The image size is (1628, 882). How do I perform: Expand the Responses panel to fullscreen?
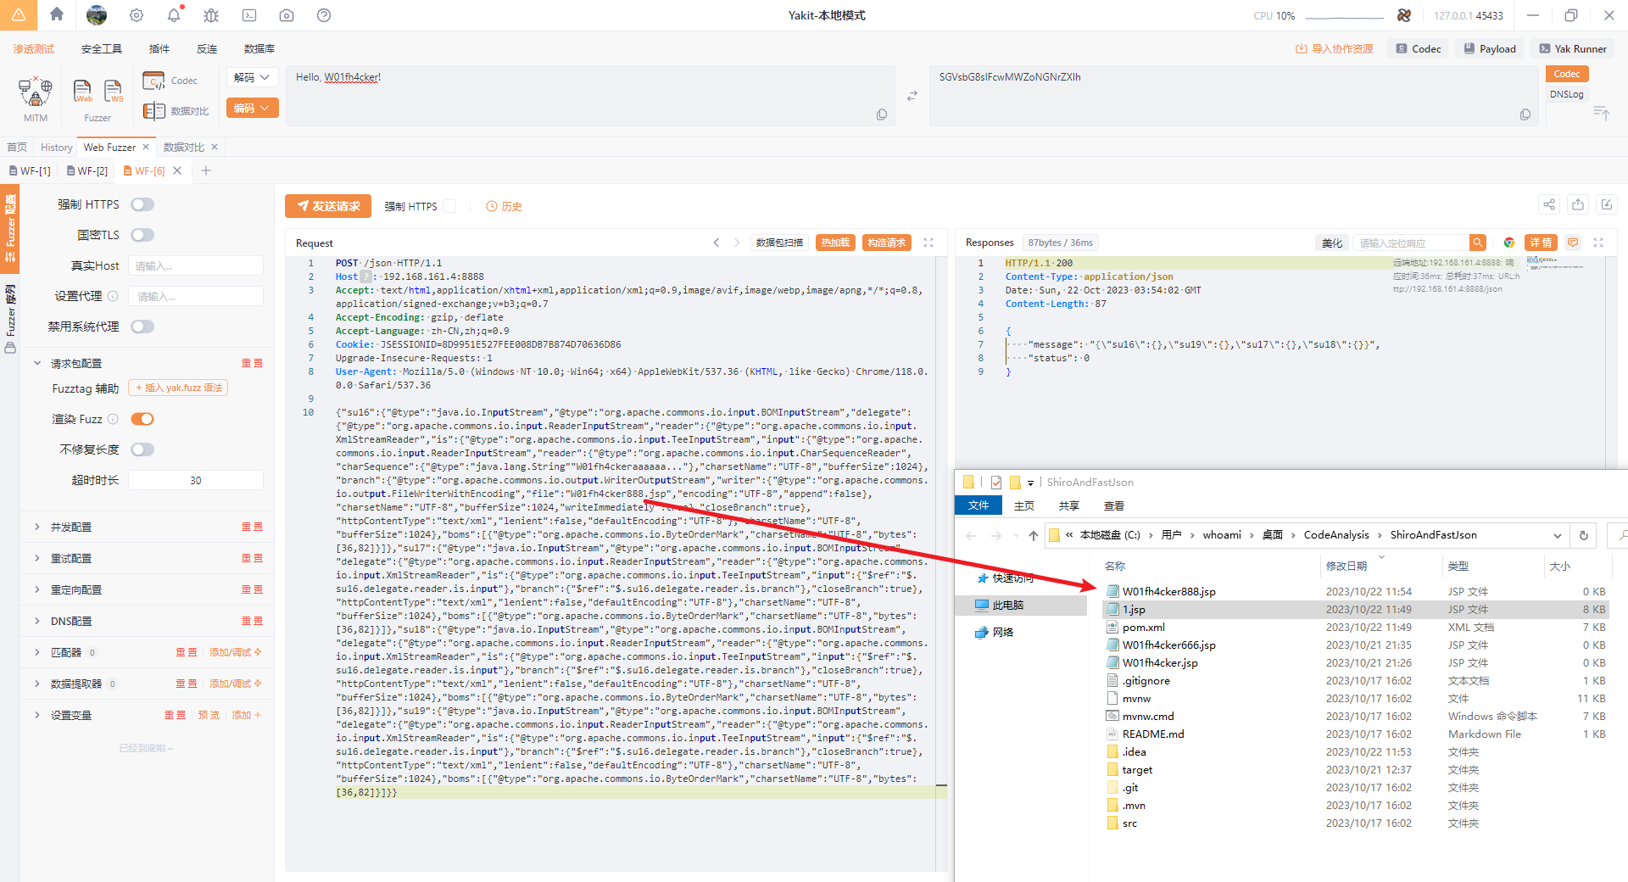point(1598,243)
